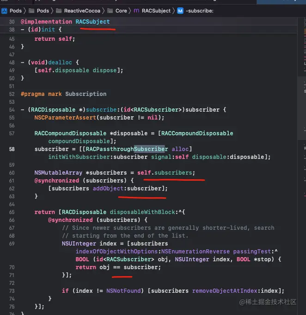Click '@synchronized' on line 61
Viewport: 306px width, 315px height.
57,181
